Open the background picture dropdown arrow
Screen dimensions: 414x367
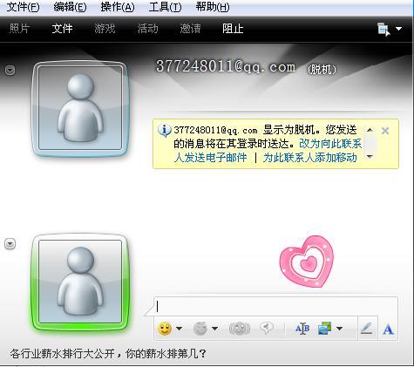[339, 329]
